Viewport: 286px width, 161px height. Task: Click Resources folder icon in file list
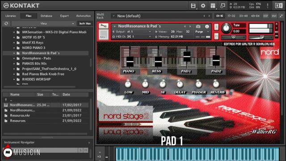point(6,121)
